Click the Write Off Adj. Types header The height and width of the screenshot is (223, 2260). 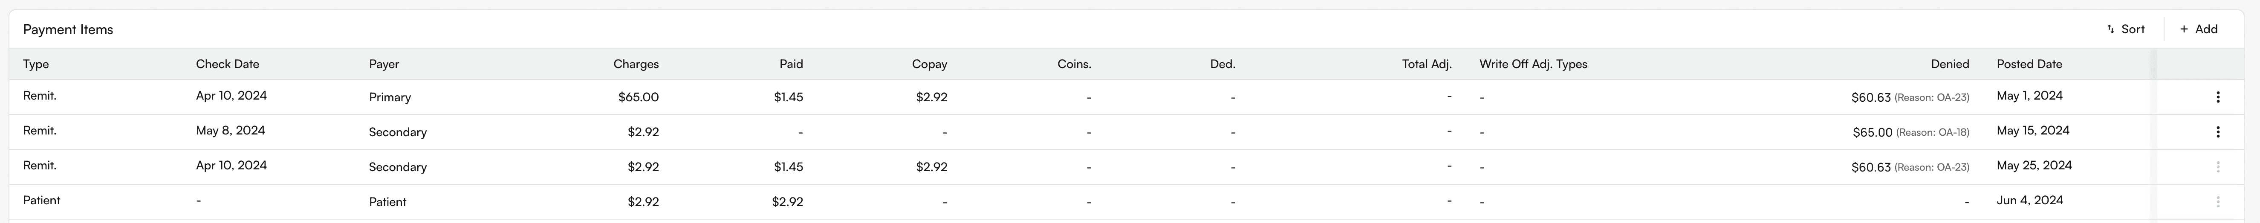pyautogui.click(x=1533, y=64)
